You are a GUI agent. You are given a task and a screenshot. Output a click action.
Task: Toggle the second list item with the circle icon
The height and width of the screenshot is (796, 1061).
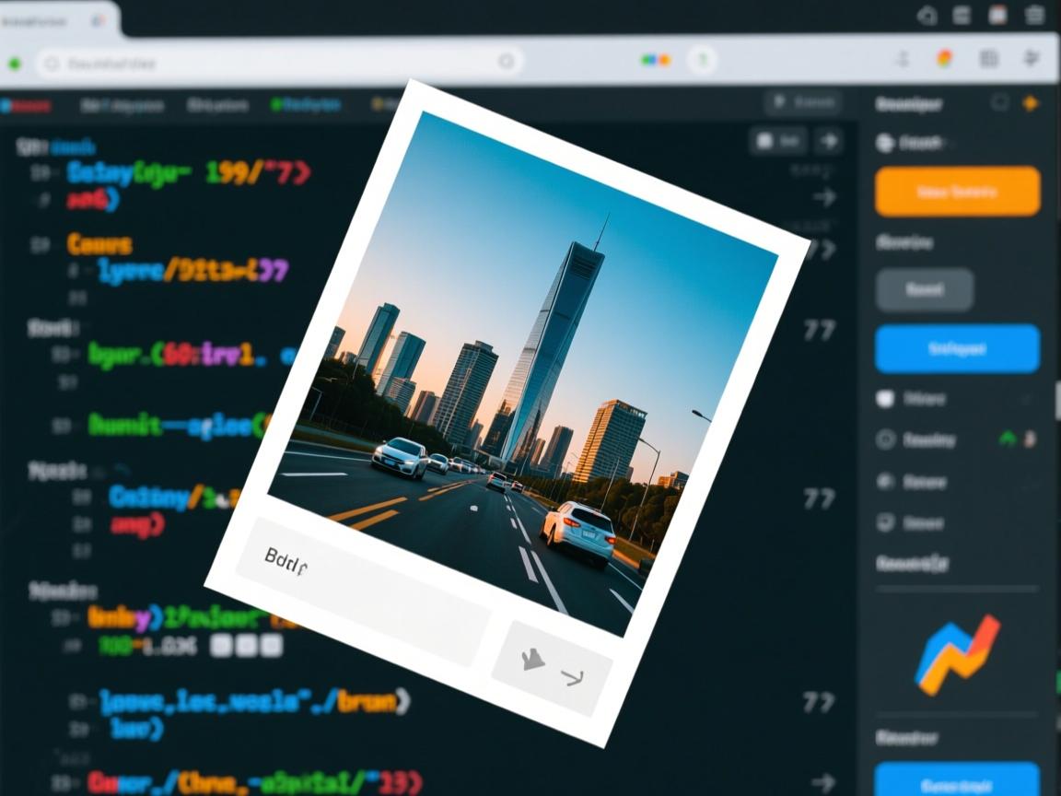coord(885,439)
